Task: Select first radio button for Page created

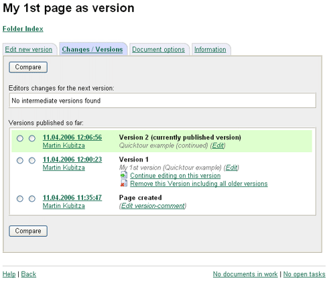Action: [20, 199]
